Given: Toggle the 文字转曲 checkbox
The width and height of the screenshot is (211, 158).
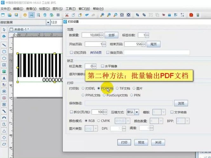Looking at the screenshot, I should [172, 112].
